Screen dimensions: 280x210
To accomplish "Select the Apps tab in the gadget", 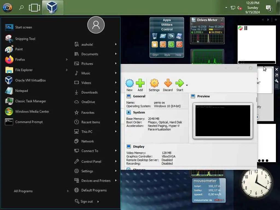I will (x=167, y=20).
